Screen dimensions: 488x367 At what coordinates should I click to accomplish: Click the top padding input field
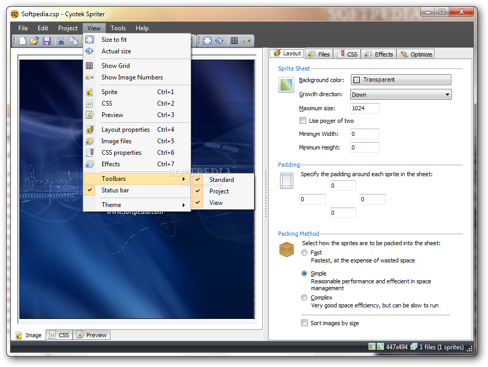(x=343, y=186)
